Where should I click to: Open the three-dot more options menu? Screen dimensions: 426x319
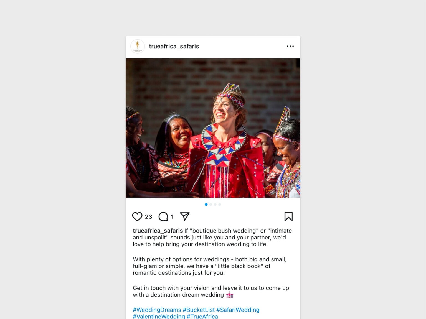(290, 46)
